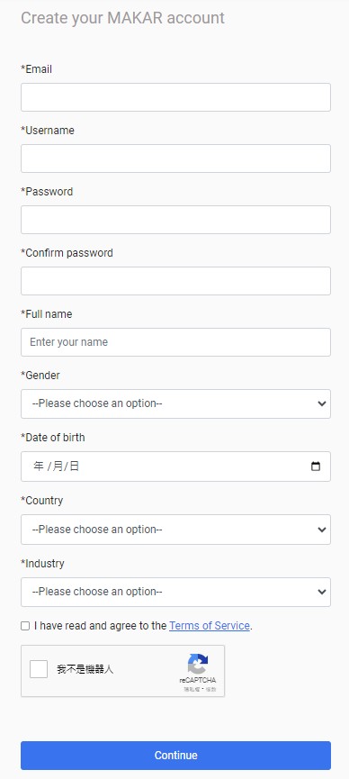Open the Country dropdown list

pos(175,530)
